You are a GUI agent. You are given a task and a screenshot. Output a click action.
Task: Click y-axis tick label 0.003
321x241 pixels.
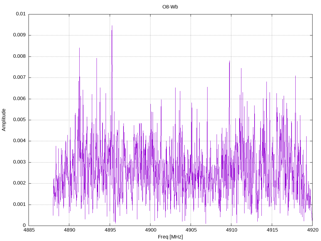pyautogui.click(x=19, y=162)
